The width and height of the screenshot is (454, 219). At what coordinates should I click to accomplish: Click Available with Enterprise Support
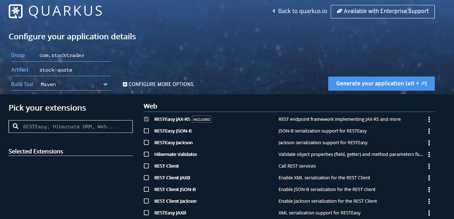[382, 11]
